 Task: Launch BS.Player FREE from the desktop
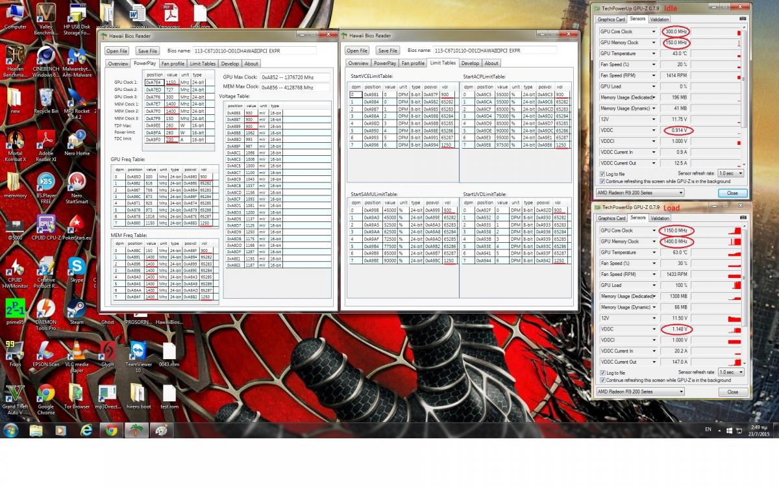45,188
